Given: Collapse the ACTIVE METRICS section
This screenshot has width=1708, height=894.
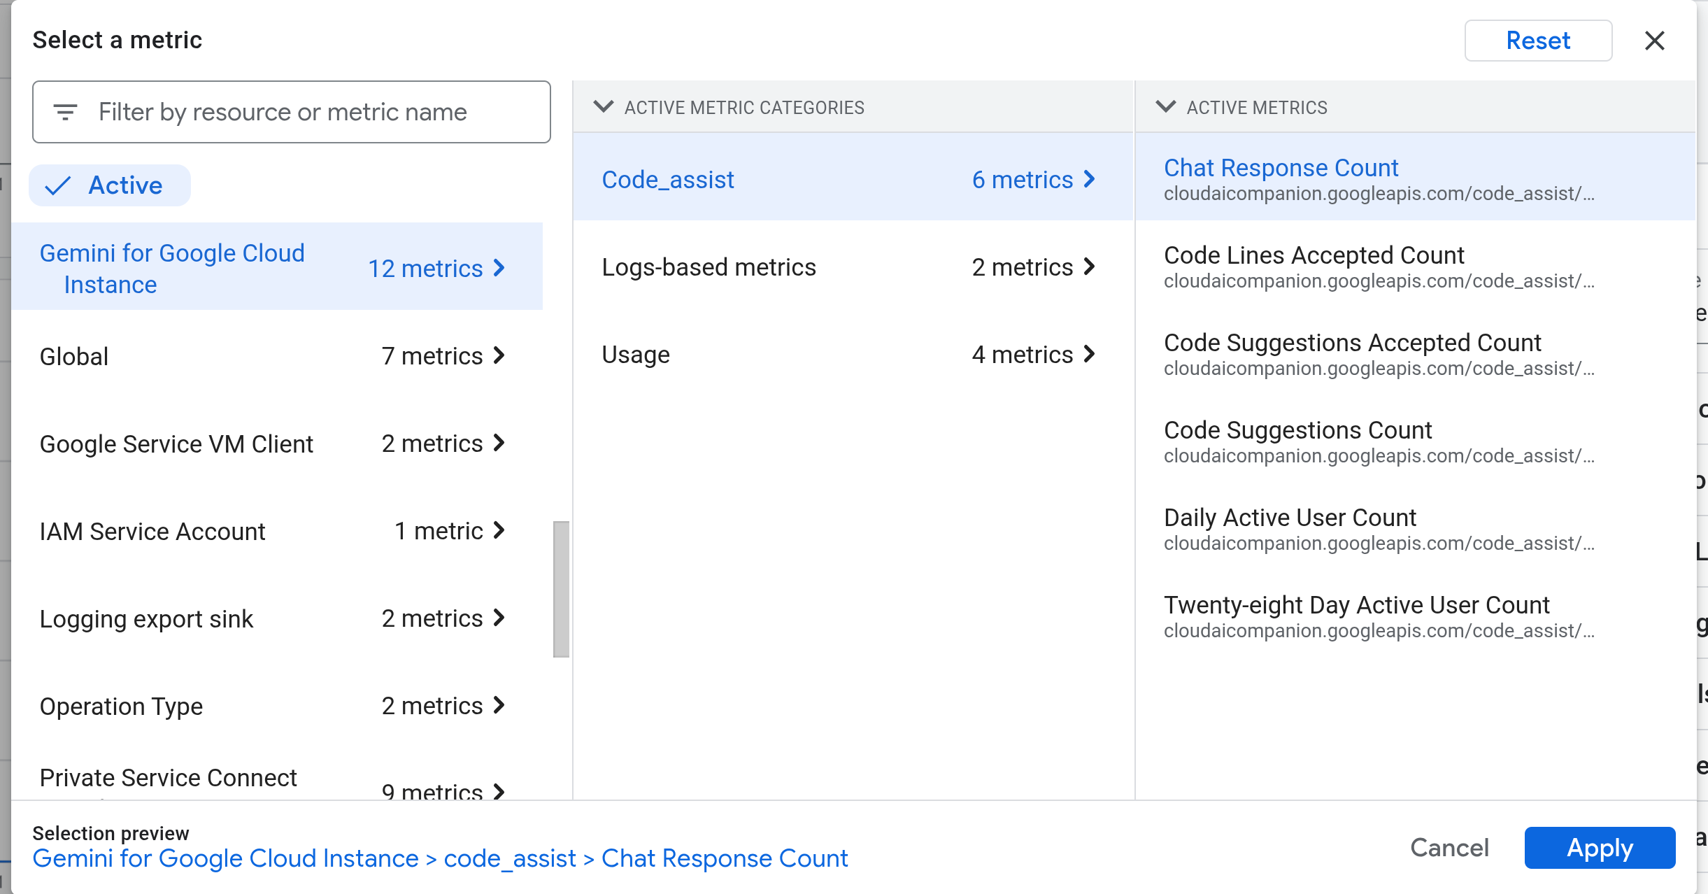Looking at the screenshot, I should point(1165,107).
